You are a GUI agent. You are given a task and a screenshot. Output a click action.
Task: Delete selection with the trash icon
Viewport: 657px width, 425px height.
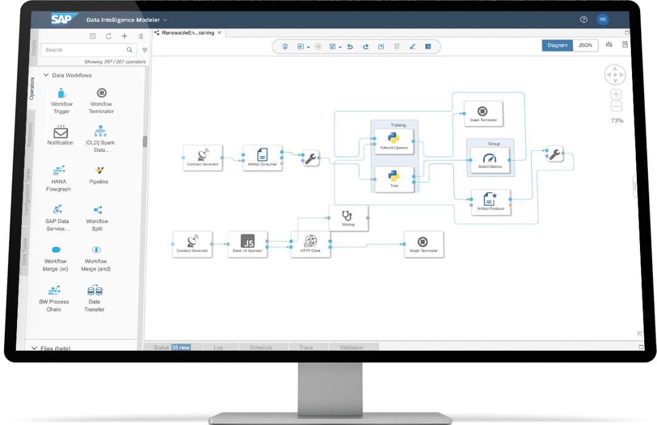pyautogui.click(x=397, y=46)
